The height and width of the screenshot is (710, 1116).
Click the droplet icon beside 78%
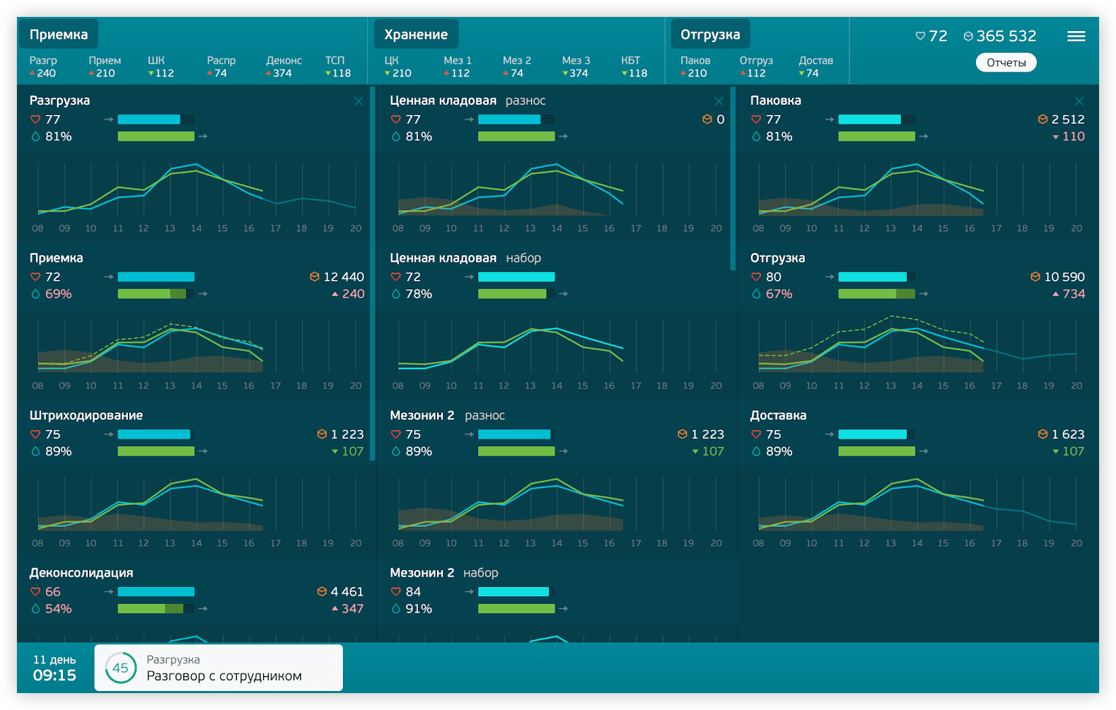click(396, 293)
